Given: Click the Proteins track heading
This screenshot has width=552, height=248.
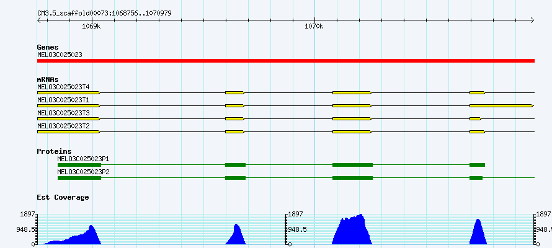Looking at the screenshot, I should point(54,151).
